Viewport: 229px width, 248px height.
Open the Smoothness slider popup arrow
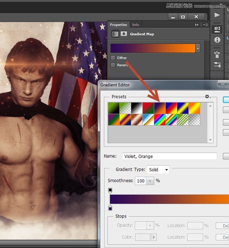coord(150,181)
